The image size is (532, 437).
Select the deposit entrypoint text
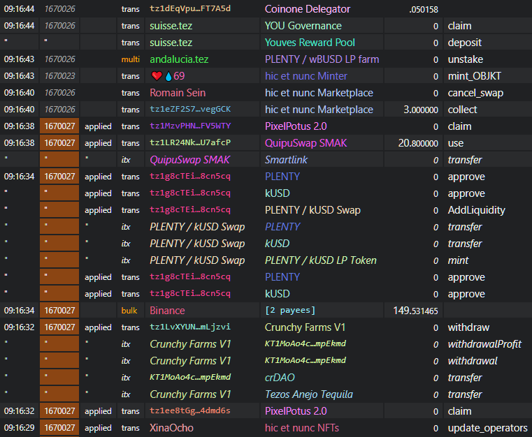point(464,43)
